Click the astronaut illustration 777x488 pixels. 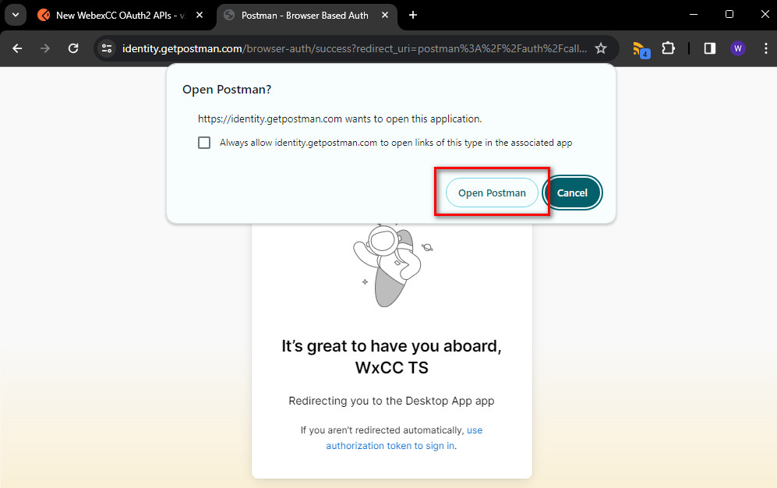coord(391,265)
